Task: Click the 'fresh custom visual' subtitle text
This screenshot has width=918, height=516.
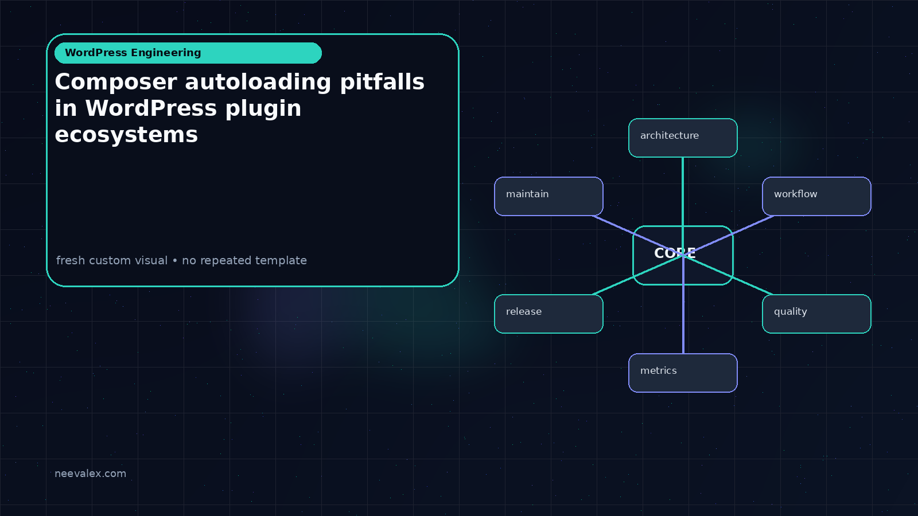Action: coord(181,260)
